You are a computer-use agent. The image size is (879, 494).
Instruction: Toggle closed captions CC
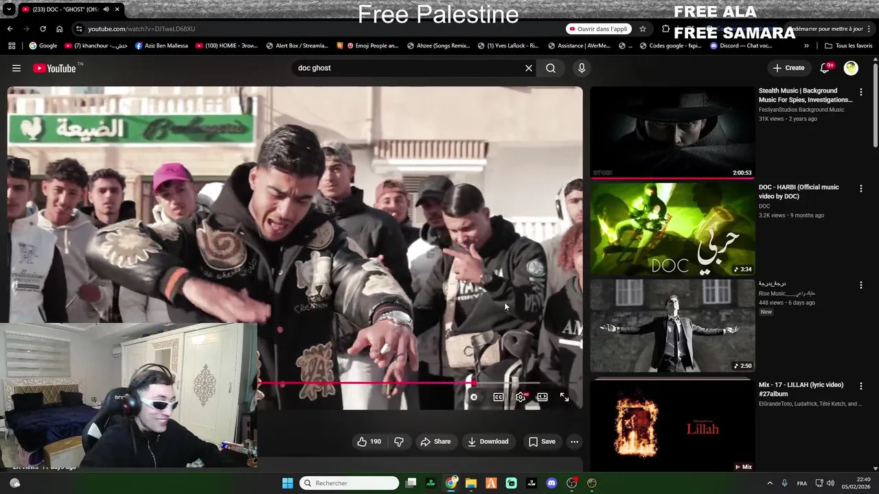(499, 397)
